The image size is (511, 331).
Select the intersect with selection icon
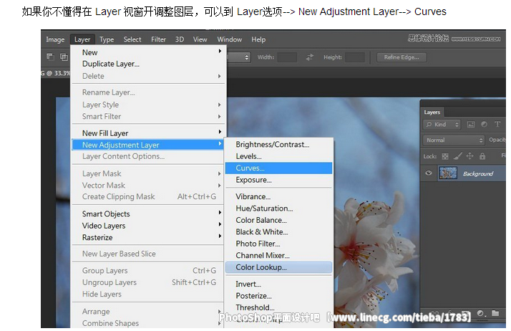point(64,57)
